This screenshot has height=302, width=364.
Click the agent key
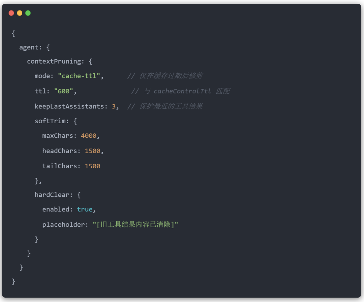[29, 47]
